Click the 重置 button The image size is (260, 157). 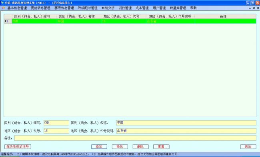[161, 147]
